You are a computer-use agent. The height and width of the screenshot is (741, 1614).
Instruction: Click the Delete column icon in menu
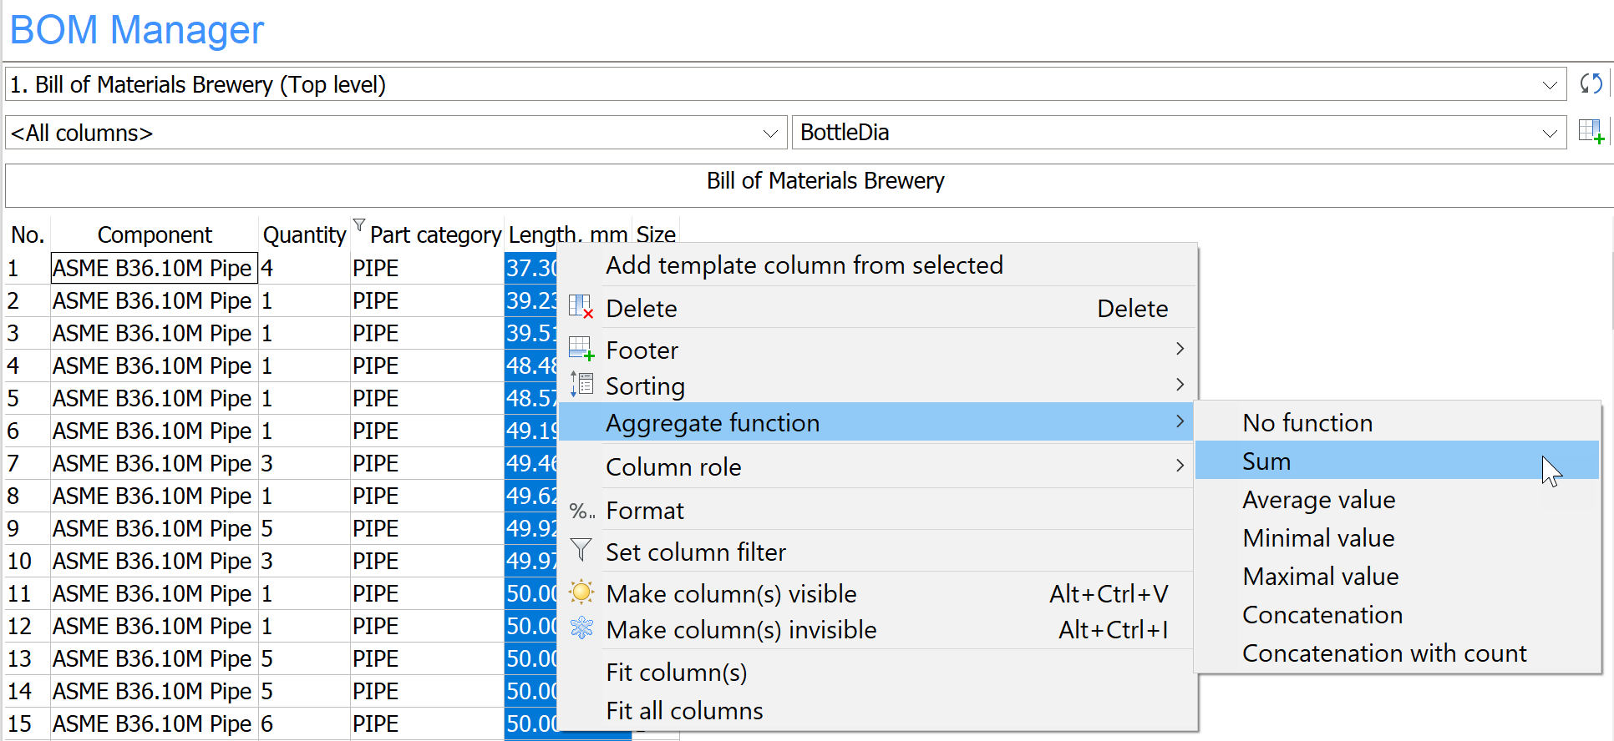coord(581,308)
